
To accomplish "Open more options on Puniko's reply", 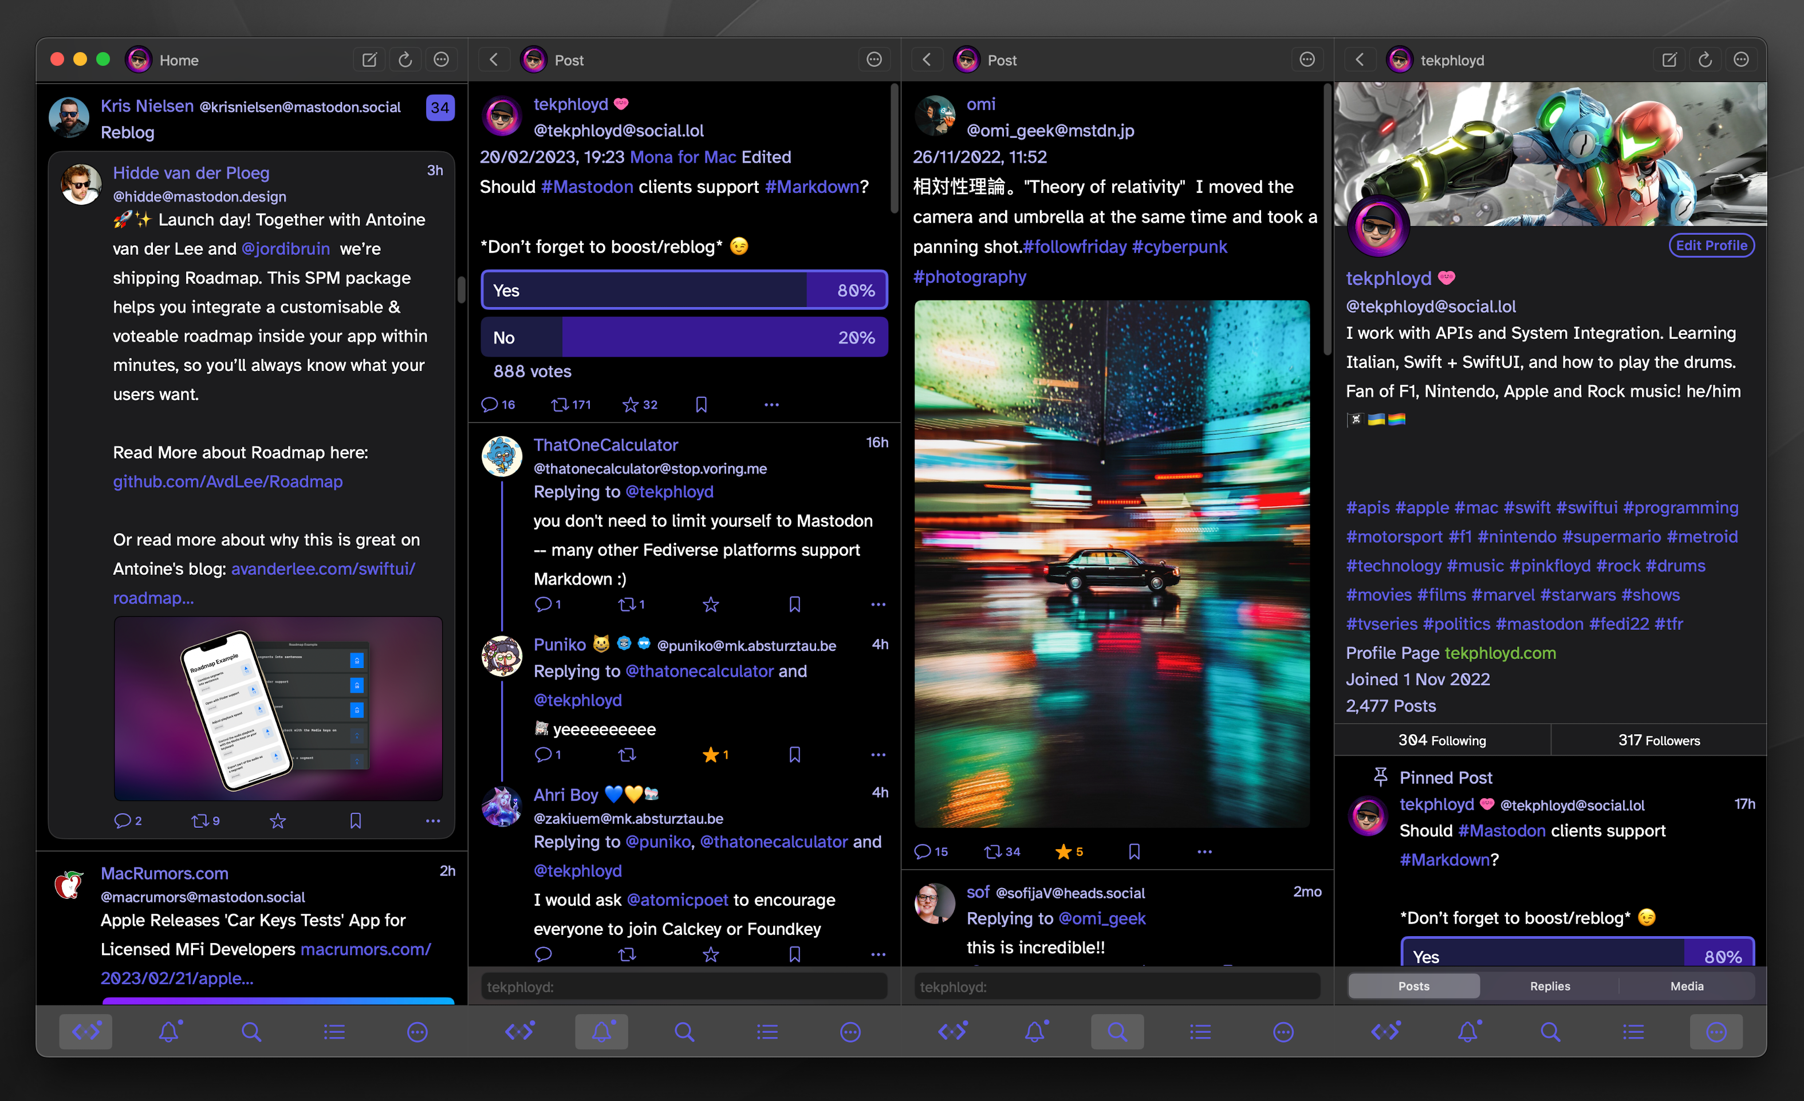I will [878, 755].
